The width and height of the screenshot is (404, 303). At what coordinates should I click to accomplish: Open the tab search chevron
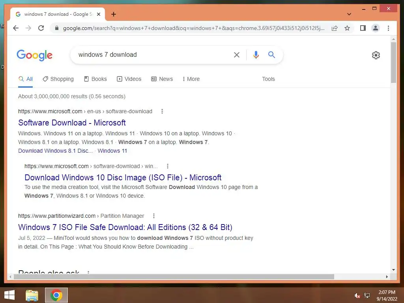(349, 14)
